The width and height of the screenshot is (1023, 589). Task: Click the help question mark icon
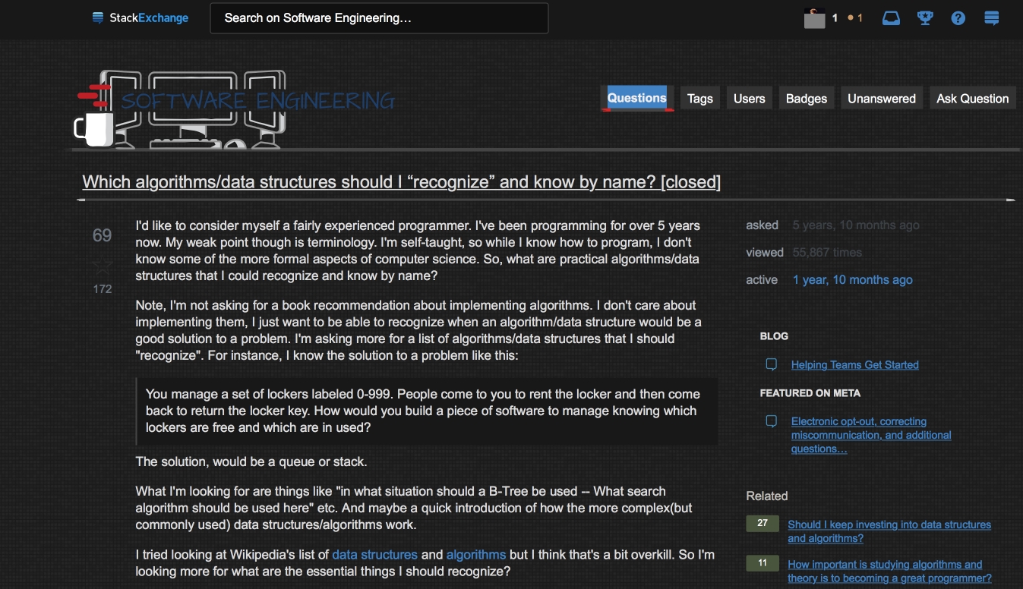point(958,17)
